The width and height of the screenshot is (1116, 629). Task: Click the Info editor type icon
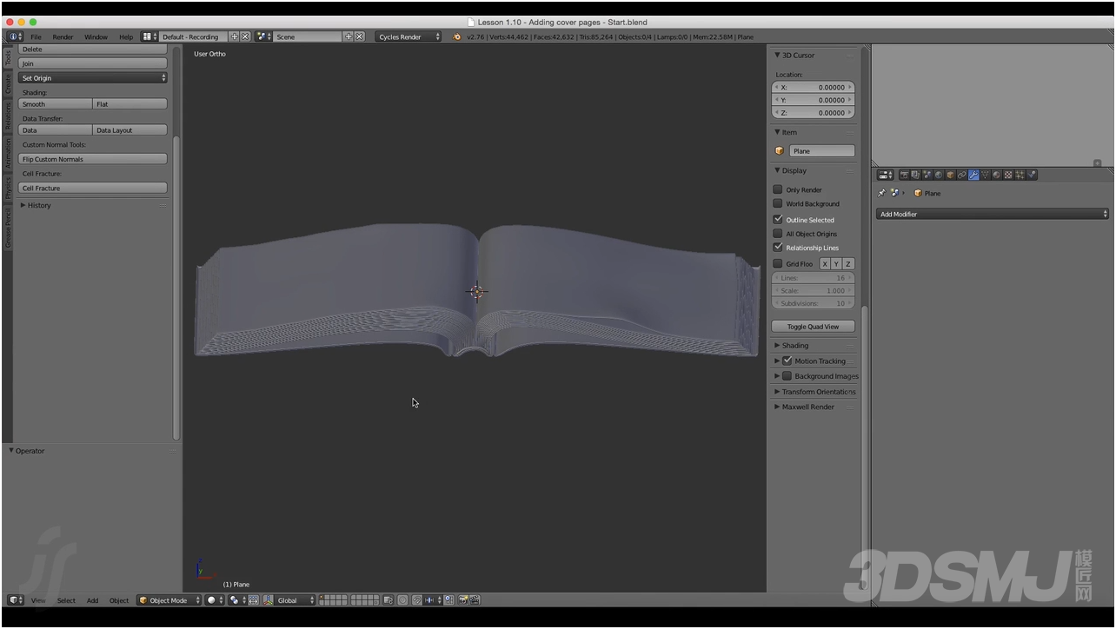(x=16, y=36)
